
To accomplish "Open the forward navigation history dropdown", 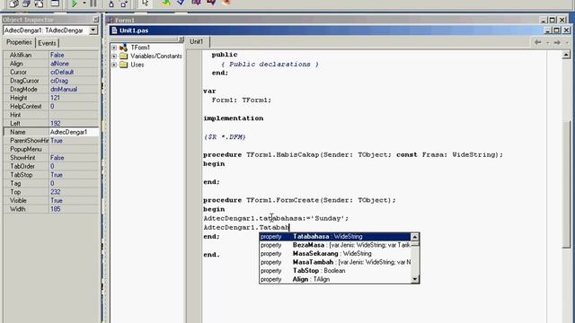I will 567,43.
